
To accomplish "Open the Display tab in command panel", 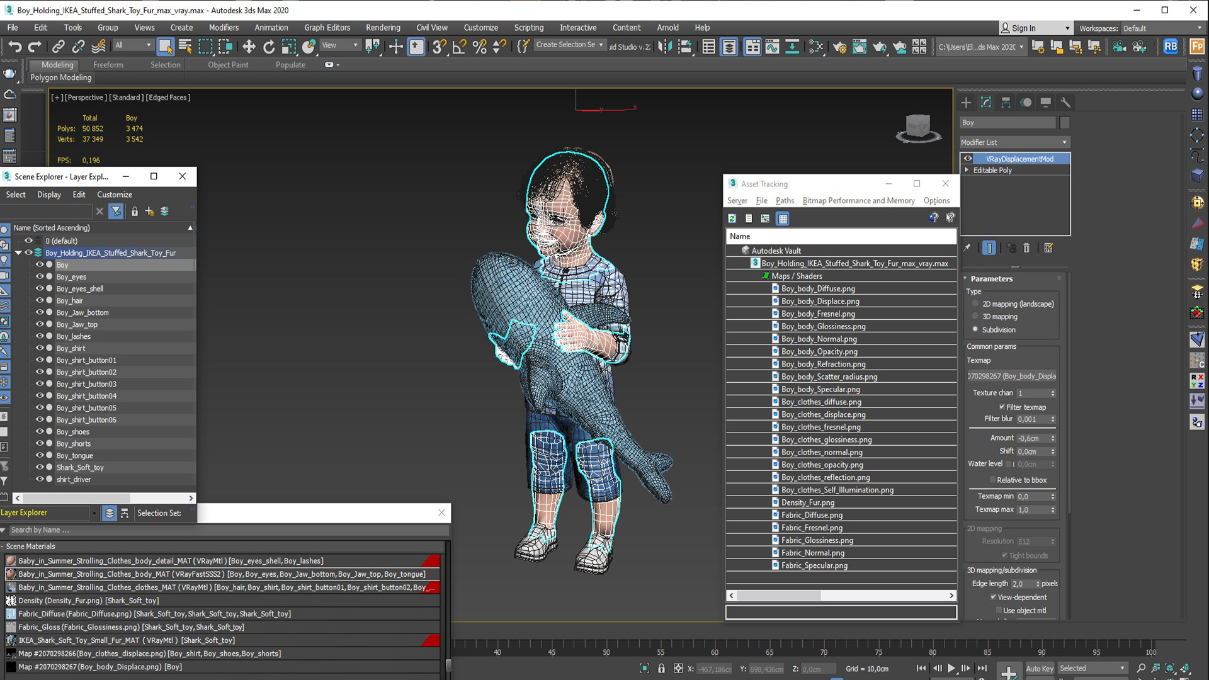I will pyautogui.click(x=1045, y=102).
